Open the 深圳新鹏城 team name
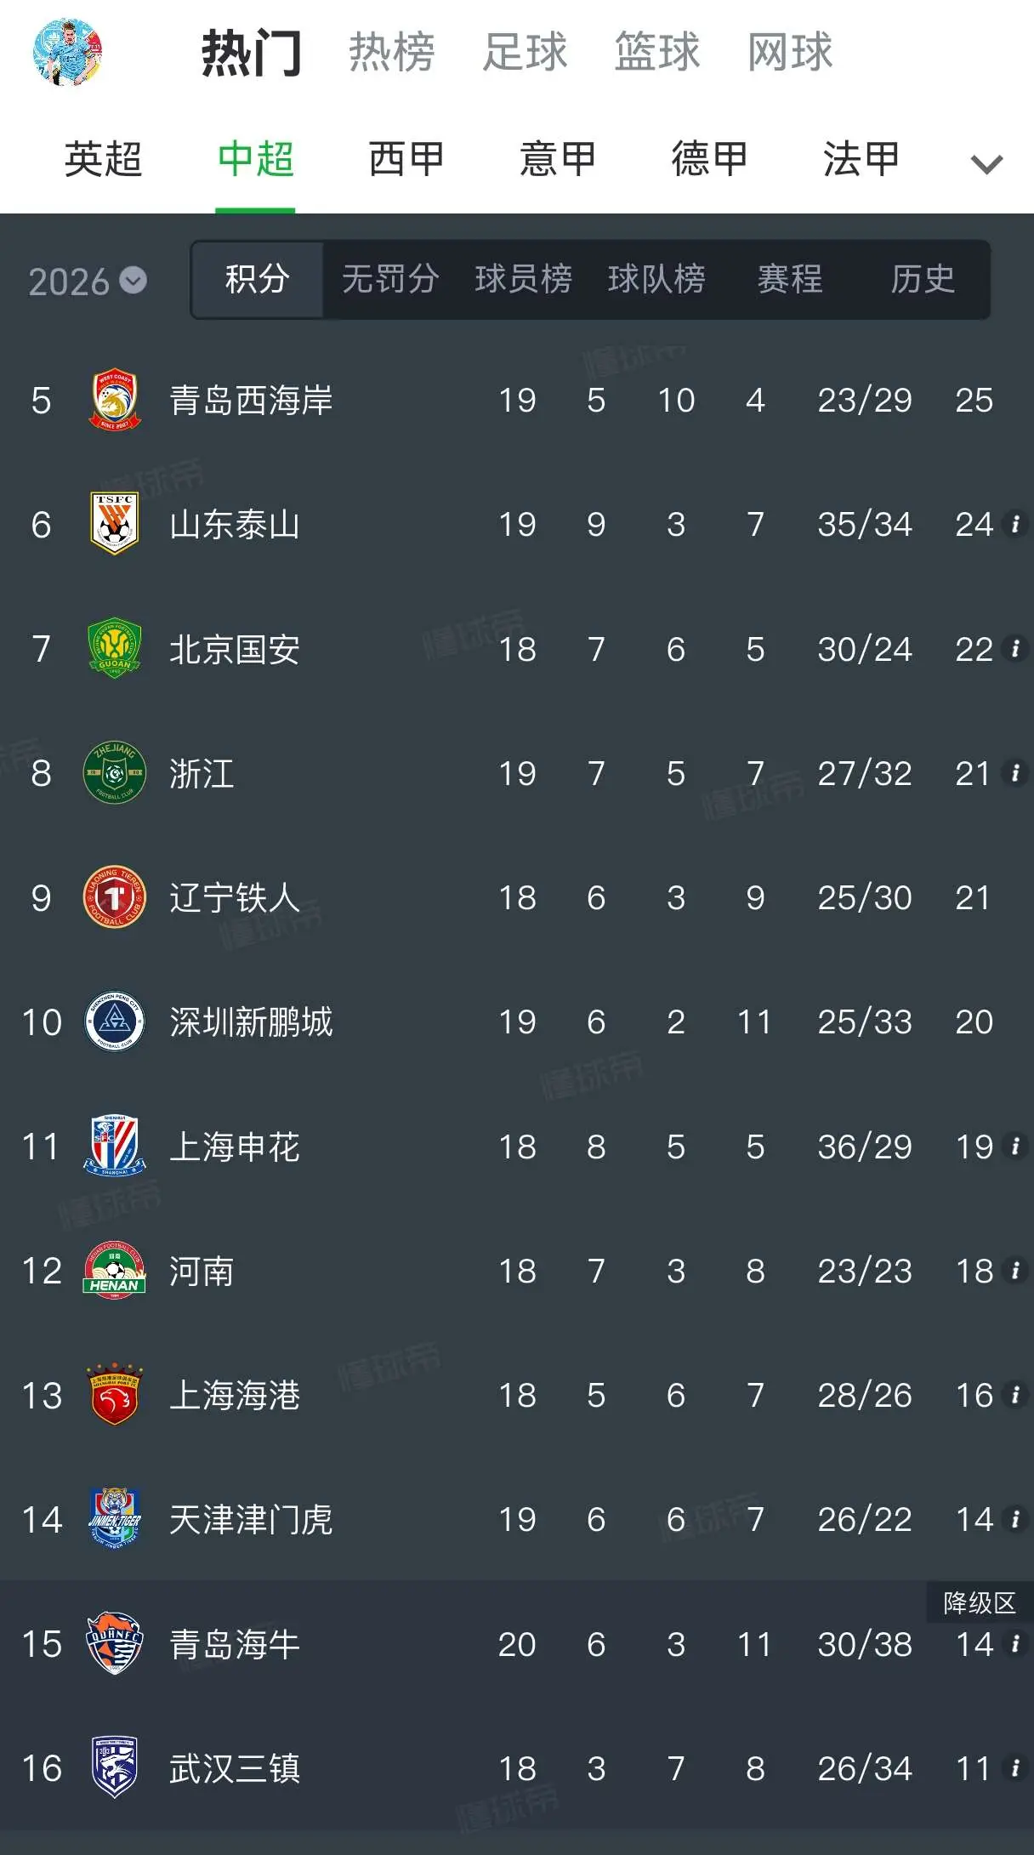The height and width of the screenshot is (1855, 1034). [251, 1022]
